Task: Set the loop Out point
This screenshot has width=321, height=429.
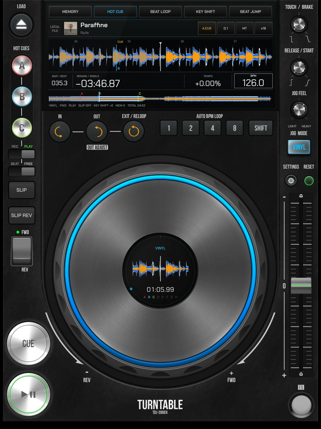Action: [97, 131]
